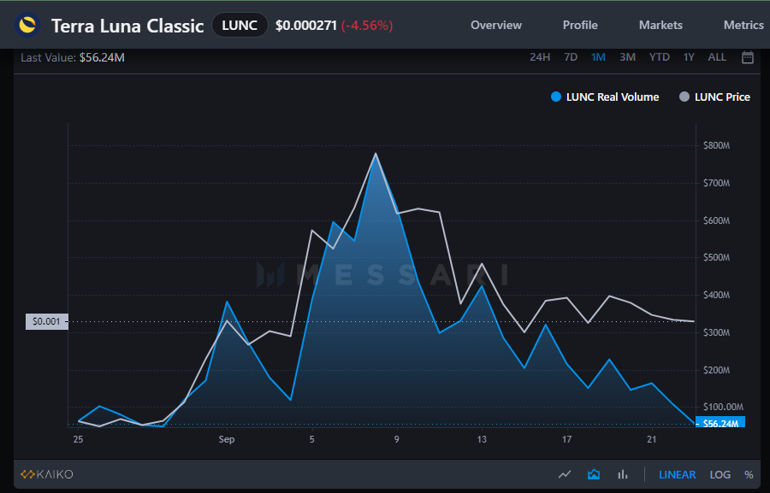
Task: Open the Markets tab
Action: [x=660, y=25]
